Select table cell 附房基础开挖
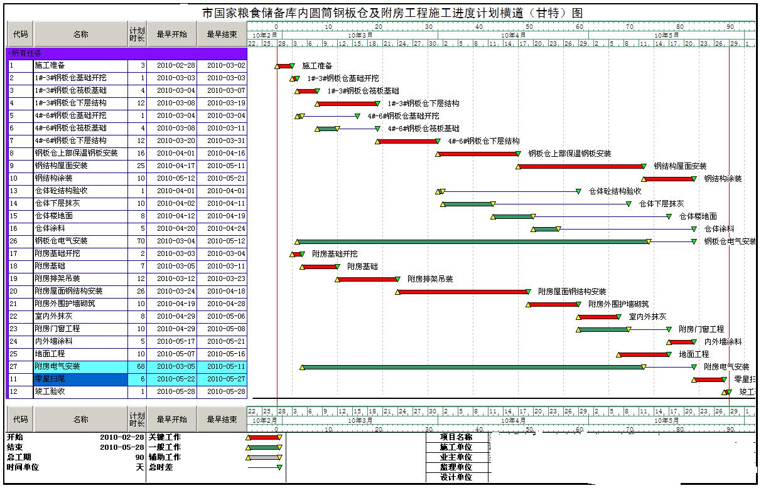761x488 pixels. [x=80, y=253]
